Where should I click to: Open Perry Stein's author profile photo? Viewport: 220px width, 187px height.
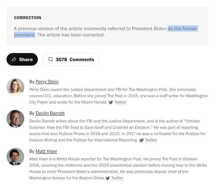(x=15, y=87)
